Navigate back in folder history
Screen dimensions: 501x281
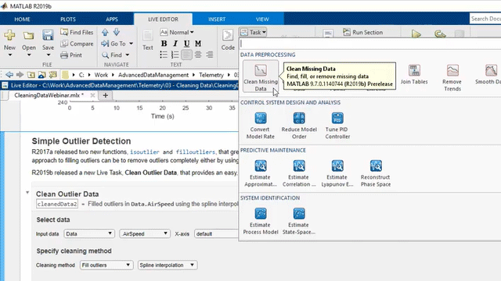point(9,75)
